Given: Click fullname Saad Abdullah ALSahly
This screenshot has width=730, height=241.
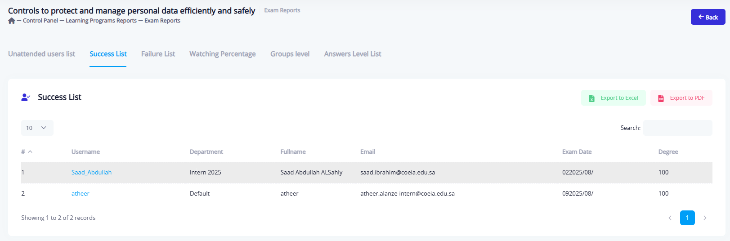Looking at the screenshot, I should (x=311, y=172).
